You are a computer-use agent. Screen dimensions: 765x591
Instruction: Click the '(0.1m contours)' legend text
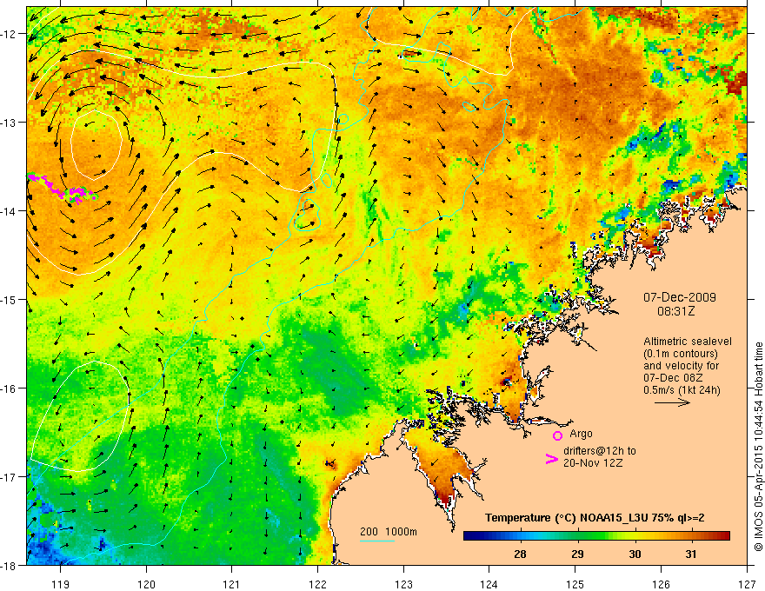pyautogui.click(x=681, y=354)
